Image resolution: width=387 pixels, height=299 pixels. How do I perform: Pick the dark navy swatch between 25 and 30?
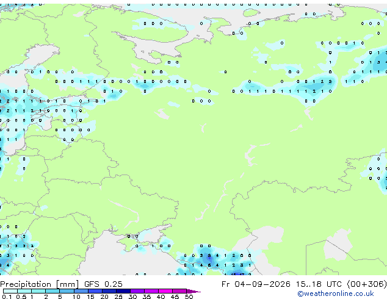[x=123, y=291]
